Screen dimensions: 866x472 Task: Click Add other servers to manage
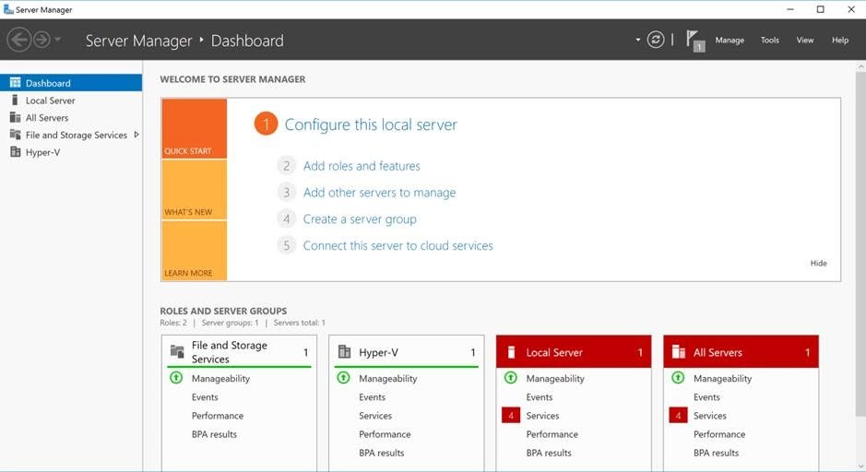pos(379,193)
